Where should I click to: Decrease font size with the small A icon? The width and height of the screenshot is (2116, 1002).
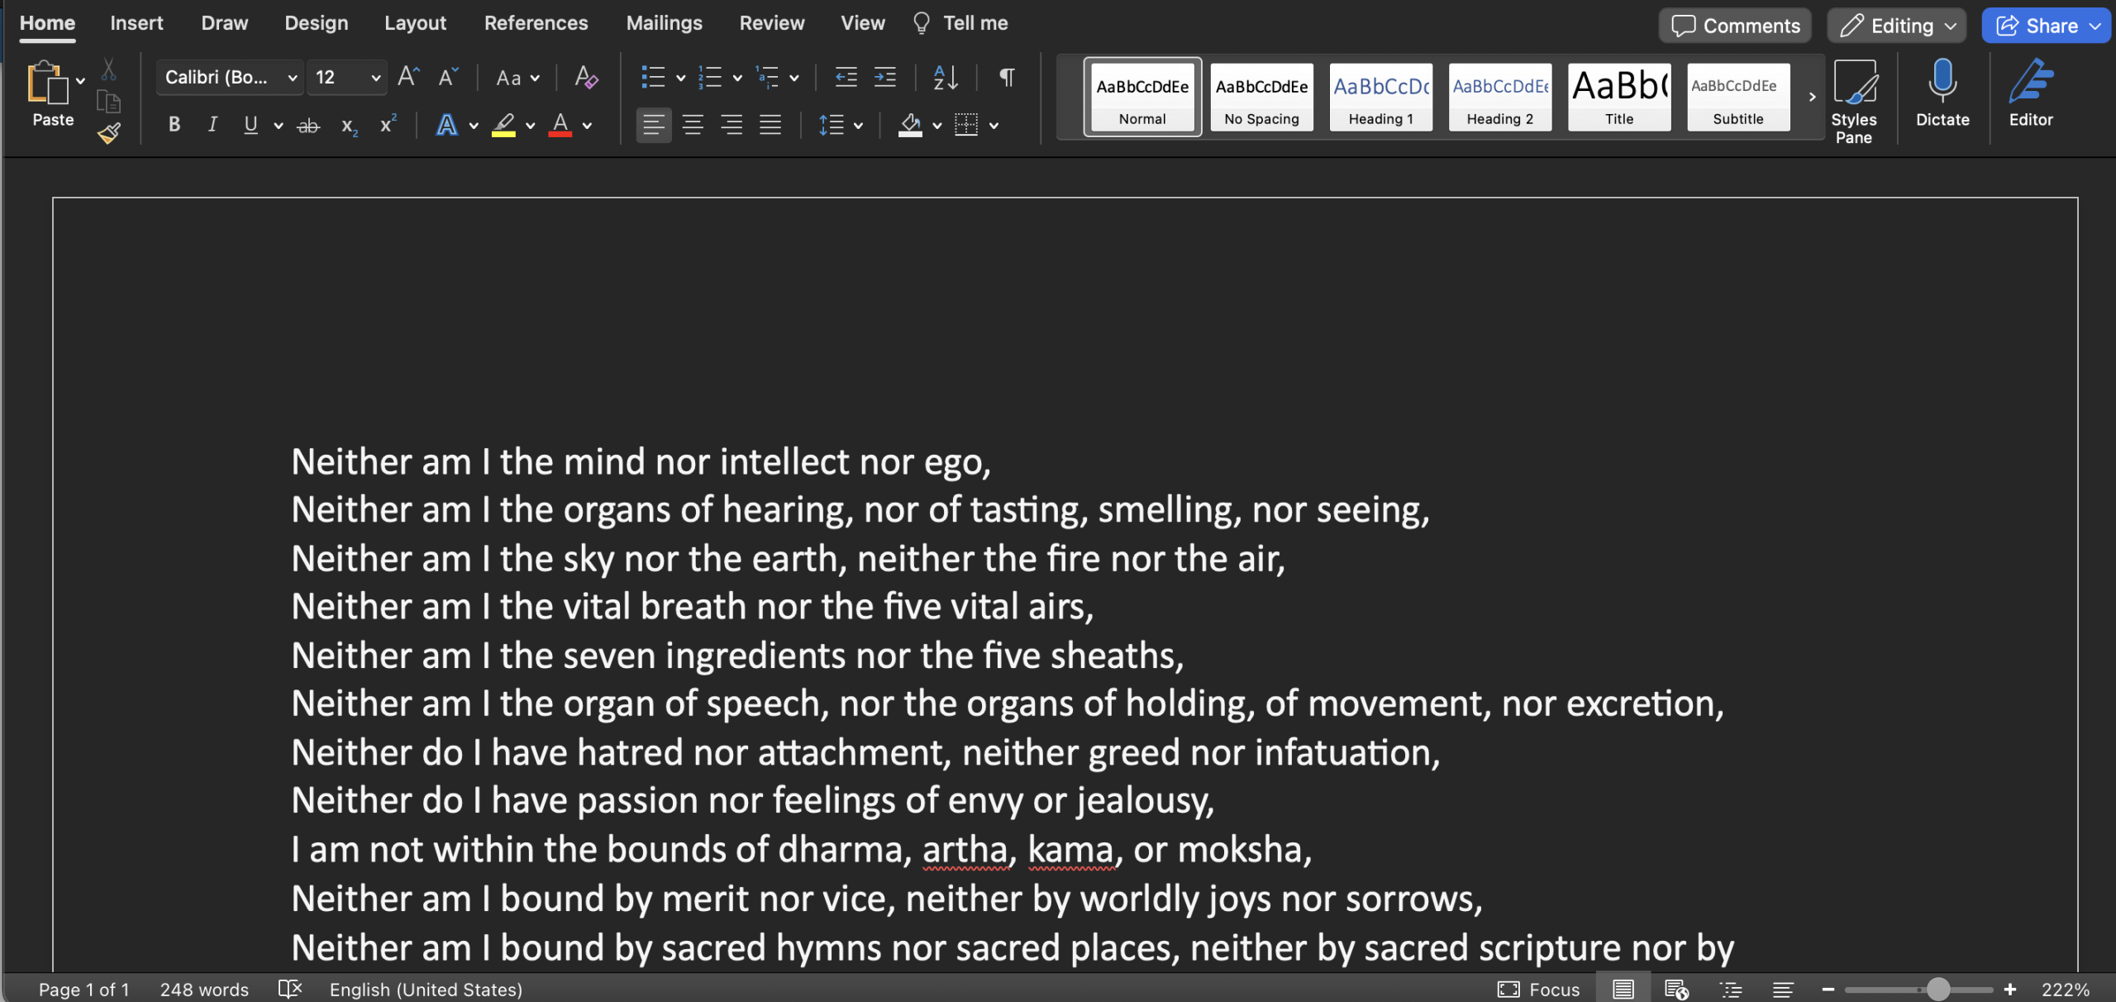click(447, 77)
